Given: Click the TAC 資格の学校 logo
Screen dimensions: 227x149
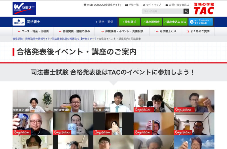Looking at the screenshot, I should (x=204, y=9).
